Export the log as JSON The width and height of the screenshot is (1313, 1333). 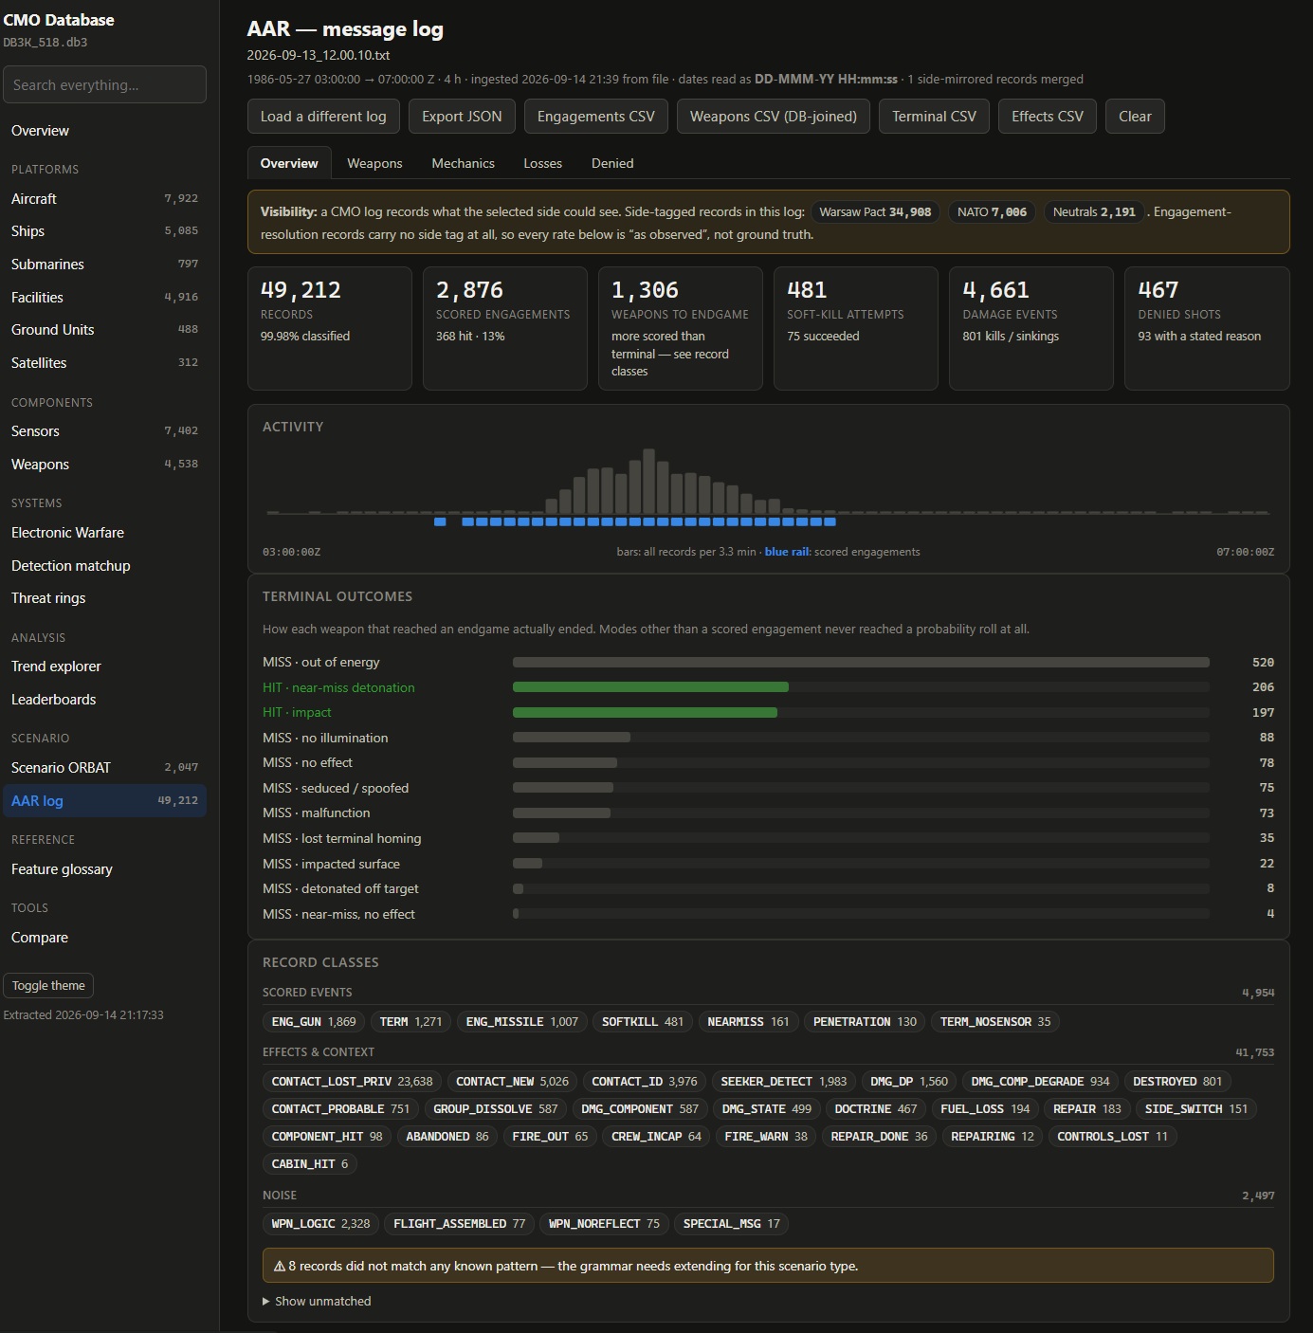tap(462, 117)
